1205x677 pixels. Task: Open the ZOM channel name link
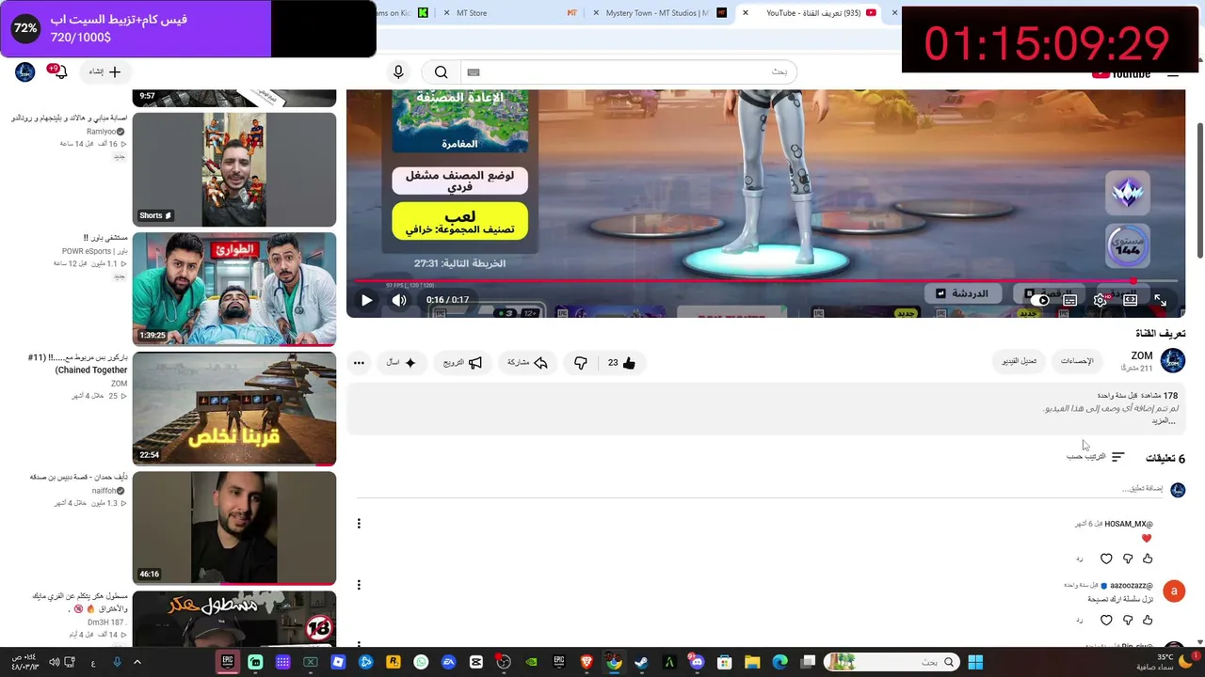tap(1142, 355)
